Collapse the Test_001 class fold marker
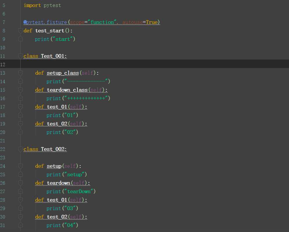The image size is (289, 232). coord(20,56)
